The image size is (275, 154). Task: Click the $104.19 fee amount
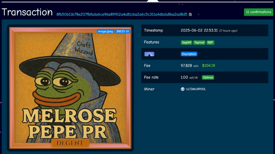coord(208,66)
